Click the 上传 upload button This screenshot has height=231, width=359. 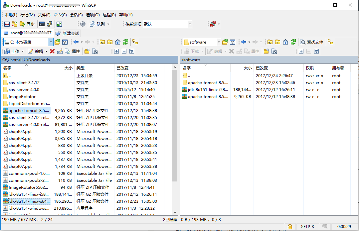pyautogui.click(x=12, y=51)
